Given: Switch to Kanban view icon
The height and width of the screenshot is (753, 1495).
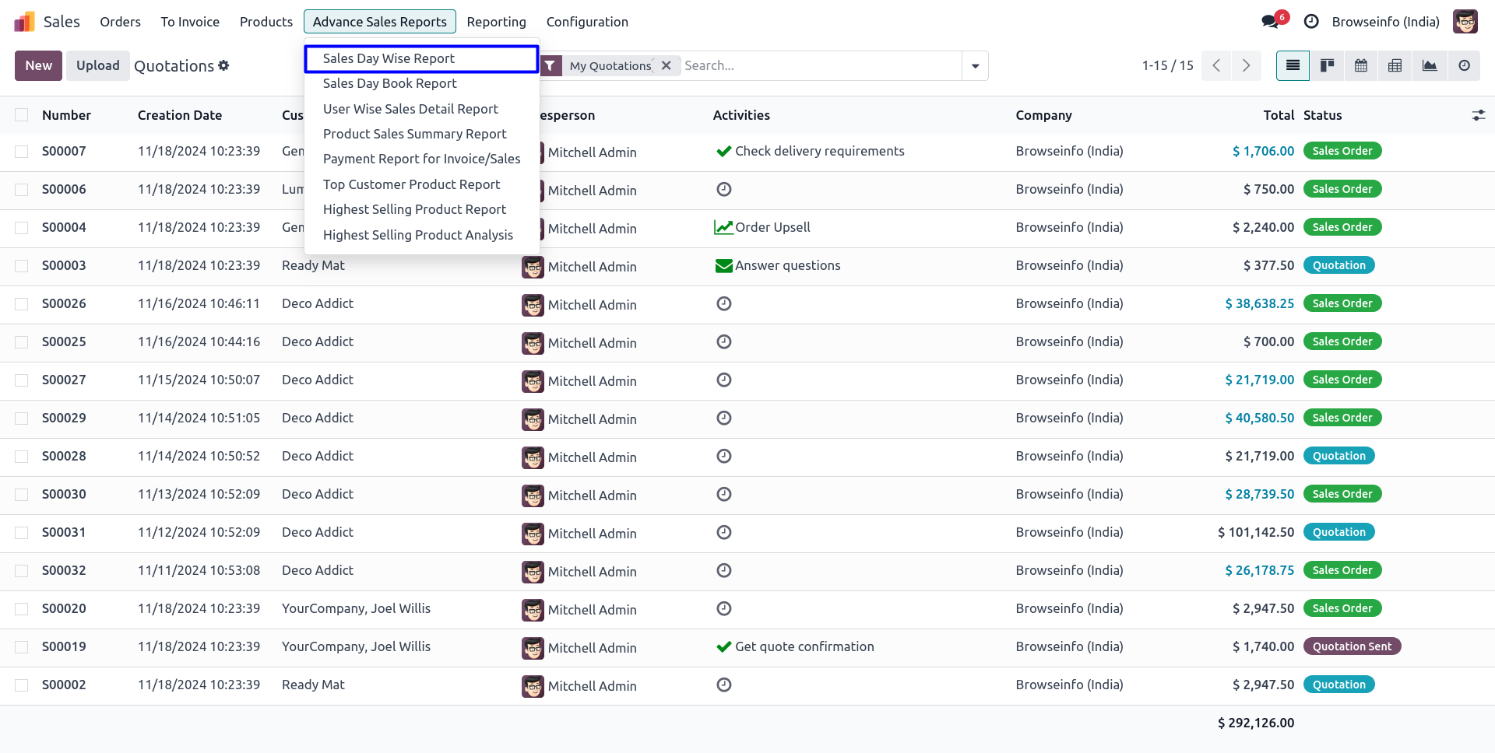Looking at the screenshot, I should [x=1327, y=66].
